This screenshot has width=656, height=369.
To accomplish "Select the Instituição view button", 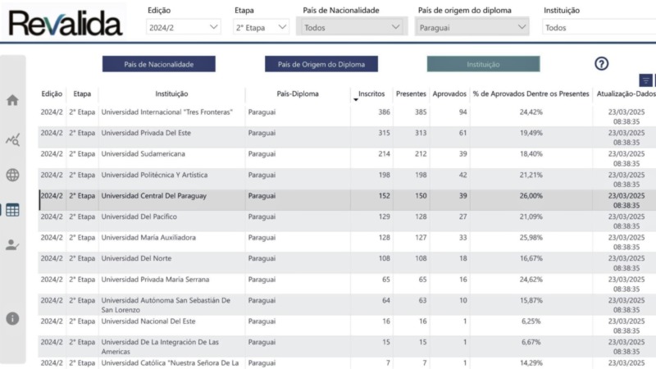I will pyautogui.click(x=483, y=64).
